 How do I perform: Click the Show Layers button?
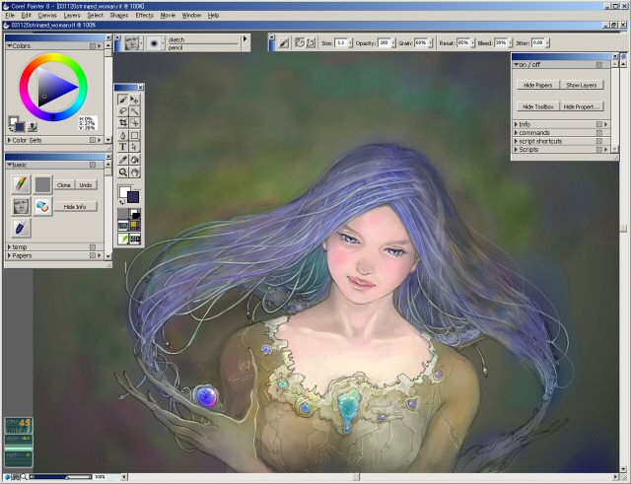click(582, 85)
